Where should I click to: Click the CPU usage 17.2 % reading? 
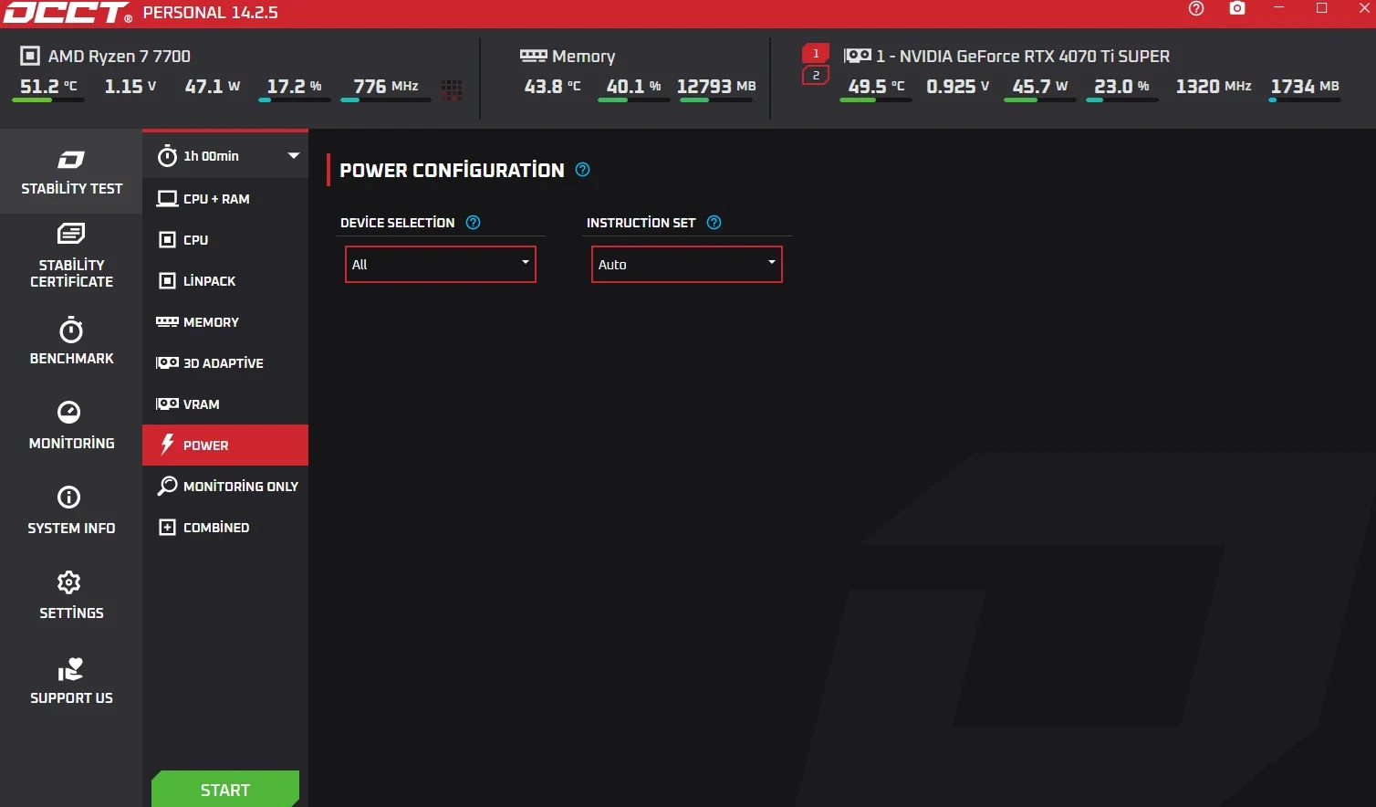tap(294, 87)
